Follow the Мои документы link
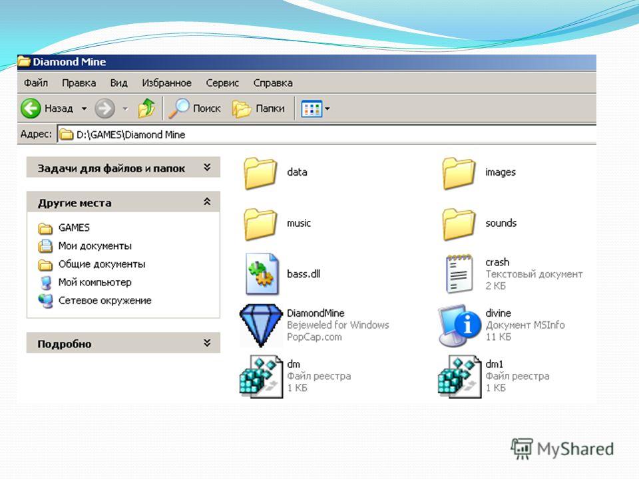This screenshot has width=639, height=479. pyautogui.click(x=95, y=246)
